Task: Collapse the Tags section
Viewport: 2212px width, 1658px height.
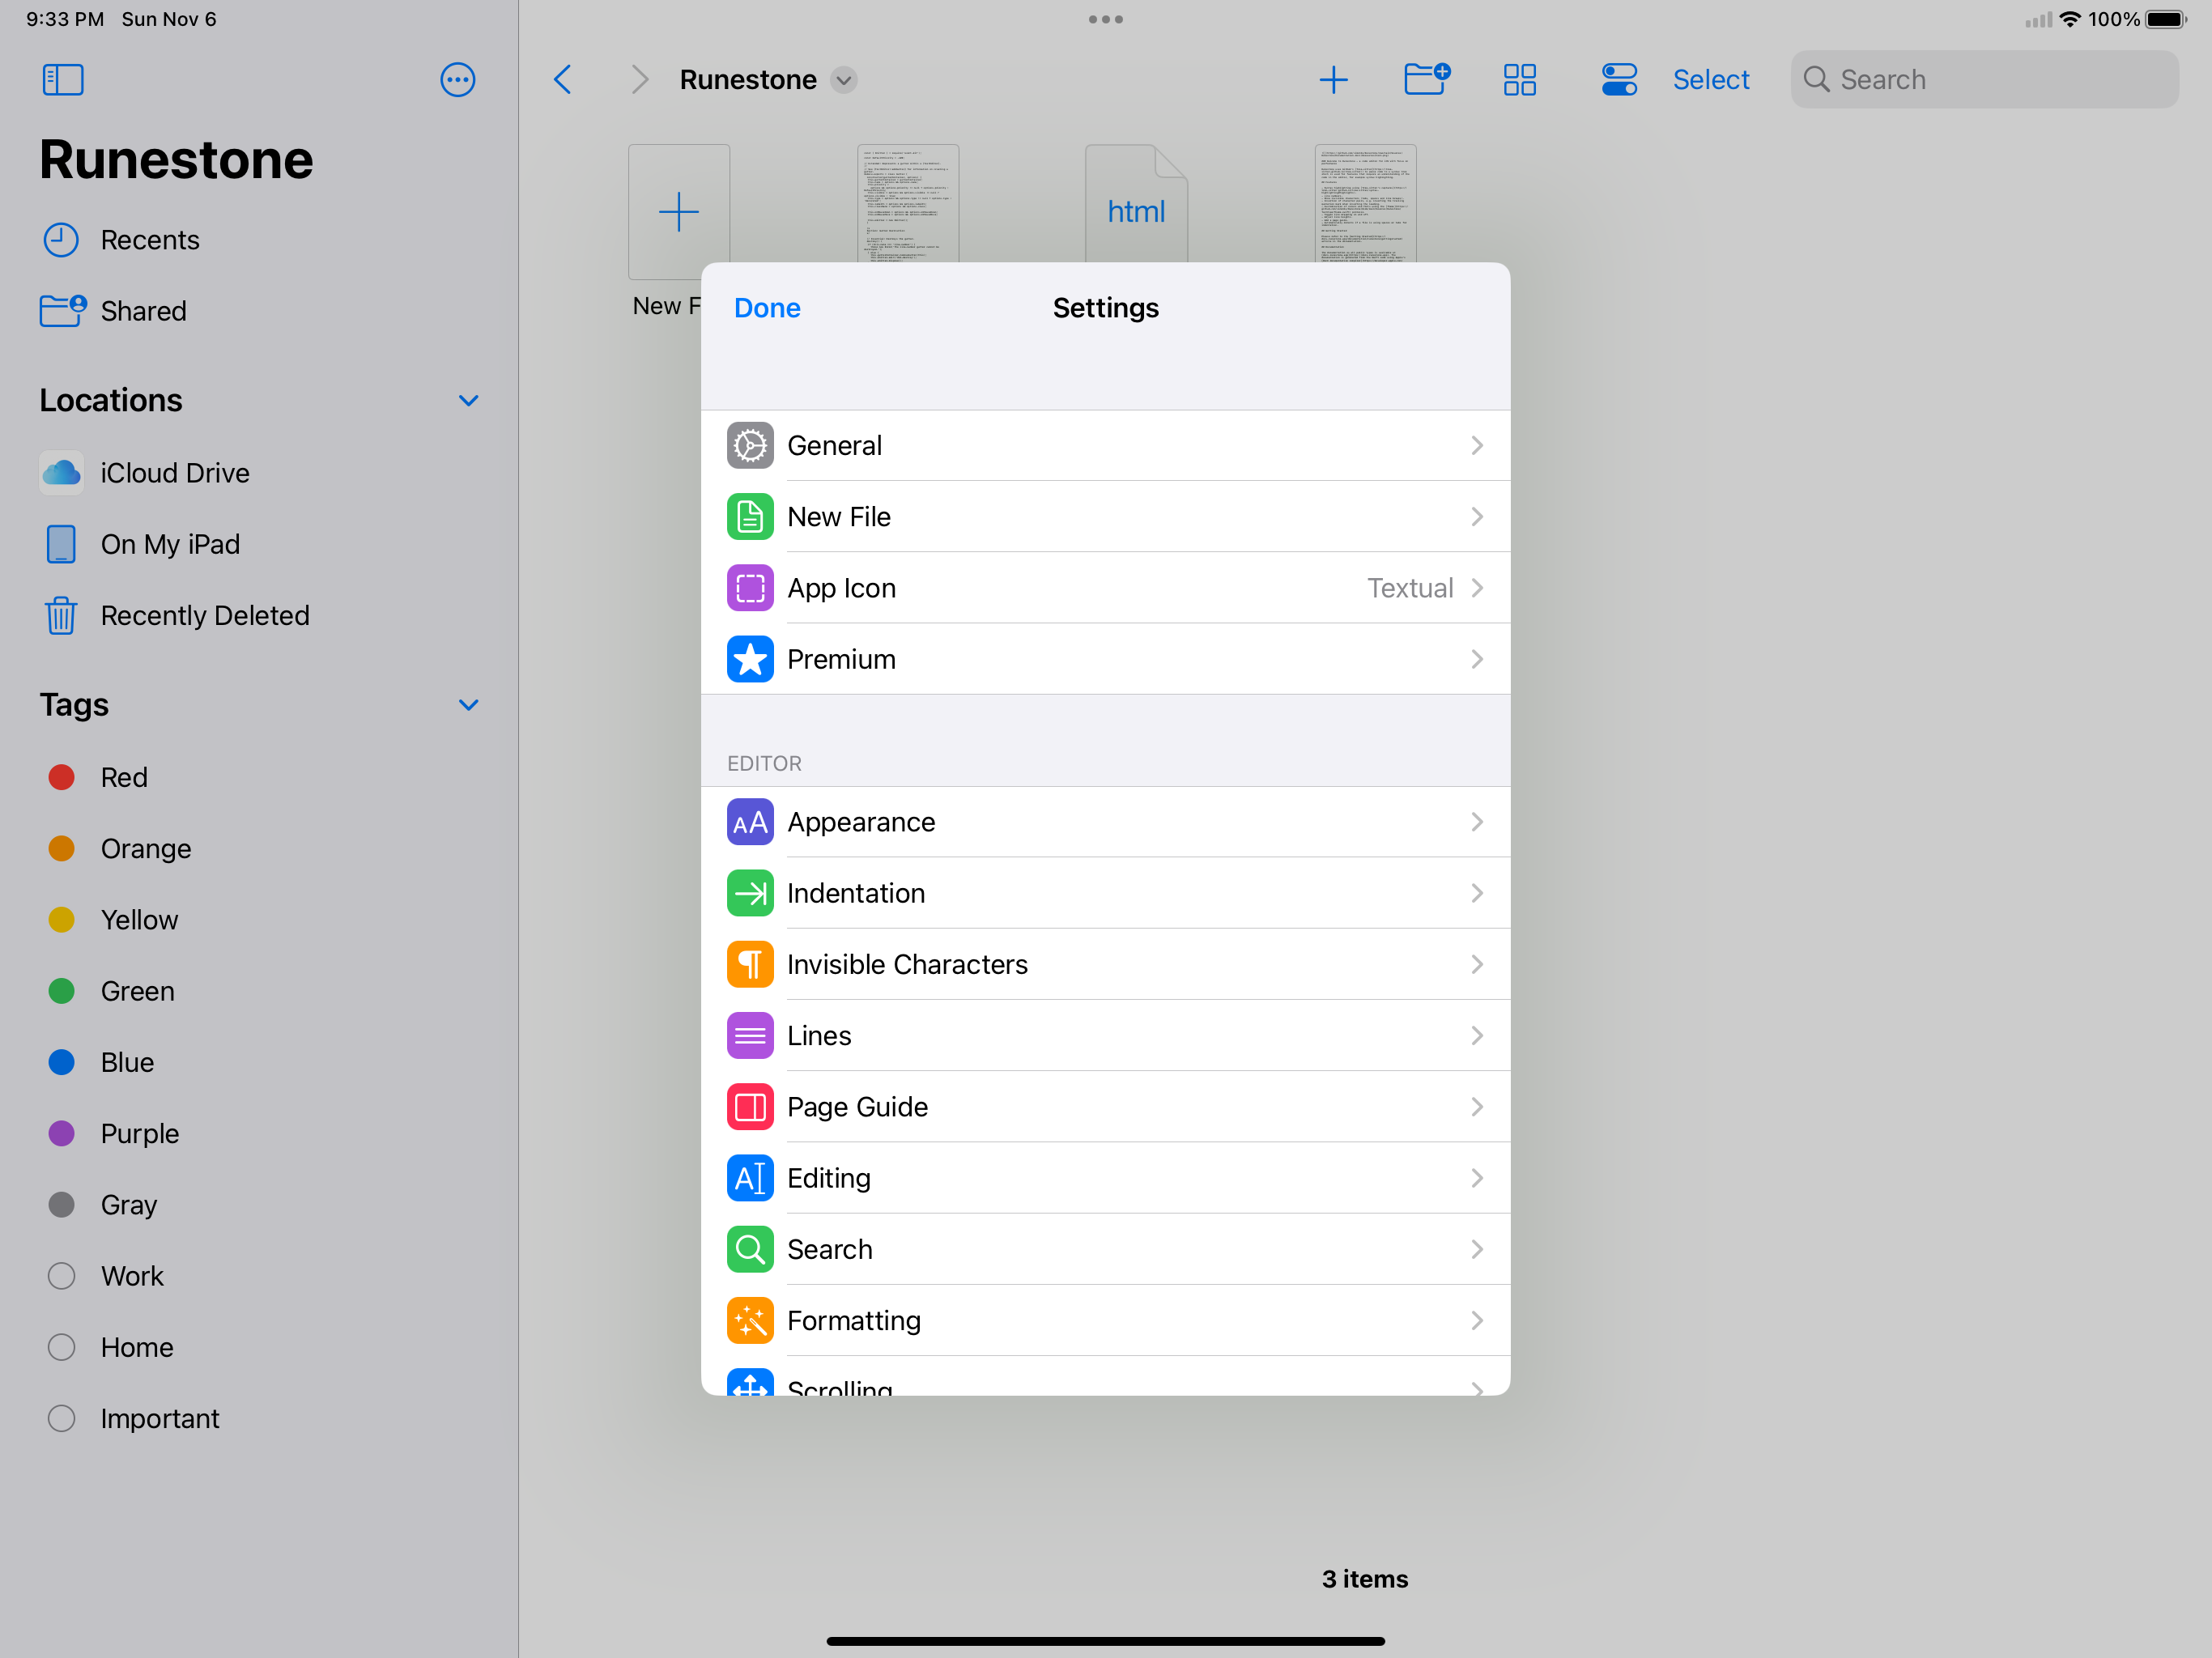Action: click(468, 705)
